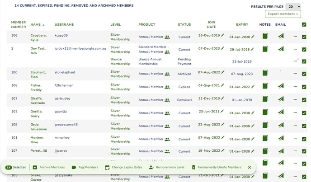Screen dimensions: 311x182
Task: Open member Capybara, Kylie name link
Action: click(x=38, y=37)
